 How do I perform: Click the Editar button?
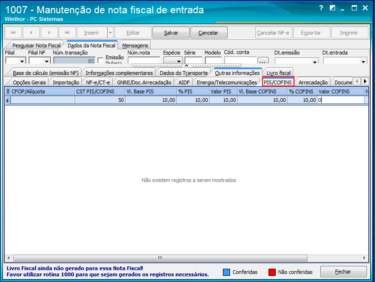(133, 33)
